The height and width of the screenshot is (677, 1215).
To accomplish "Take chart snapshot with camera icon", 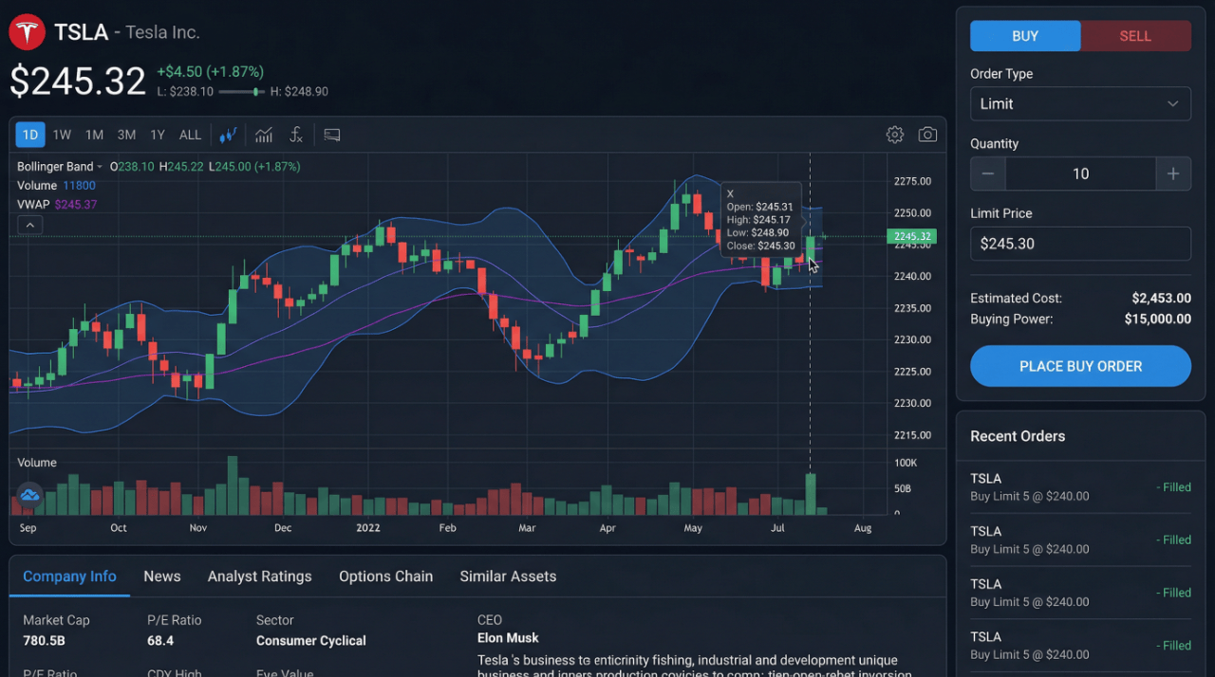I will coord(927,135).
